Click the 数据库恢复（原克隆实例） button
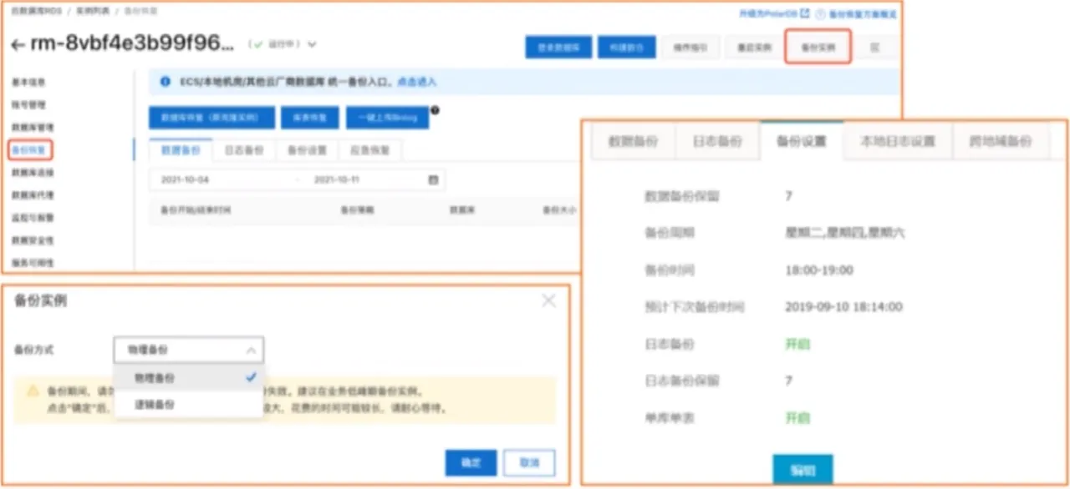 211,118
